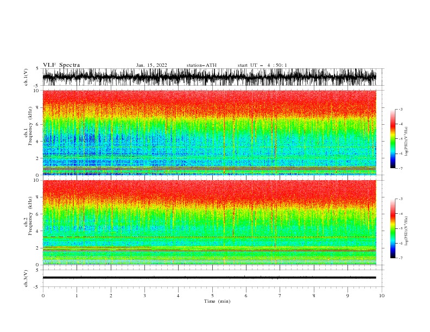This screenshot has height=332, width=430.
Task: Click the ch.1 voltage waveform trace
Action: click(210, 77)
